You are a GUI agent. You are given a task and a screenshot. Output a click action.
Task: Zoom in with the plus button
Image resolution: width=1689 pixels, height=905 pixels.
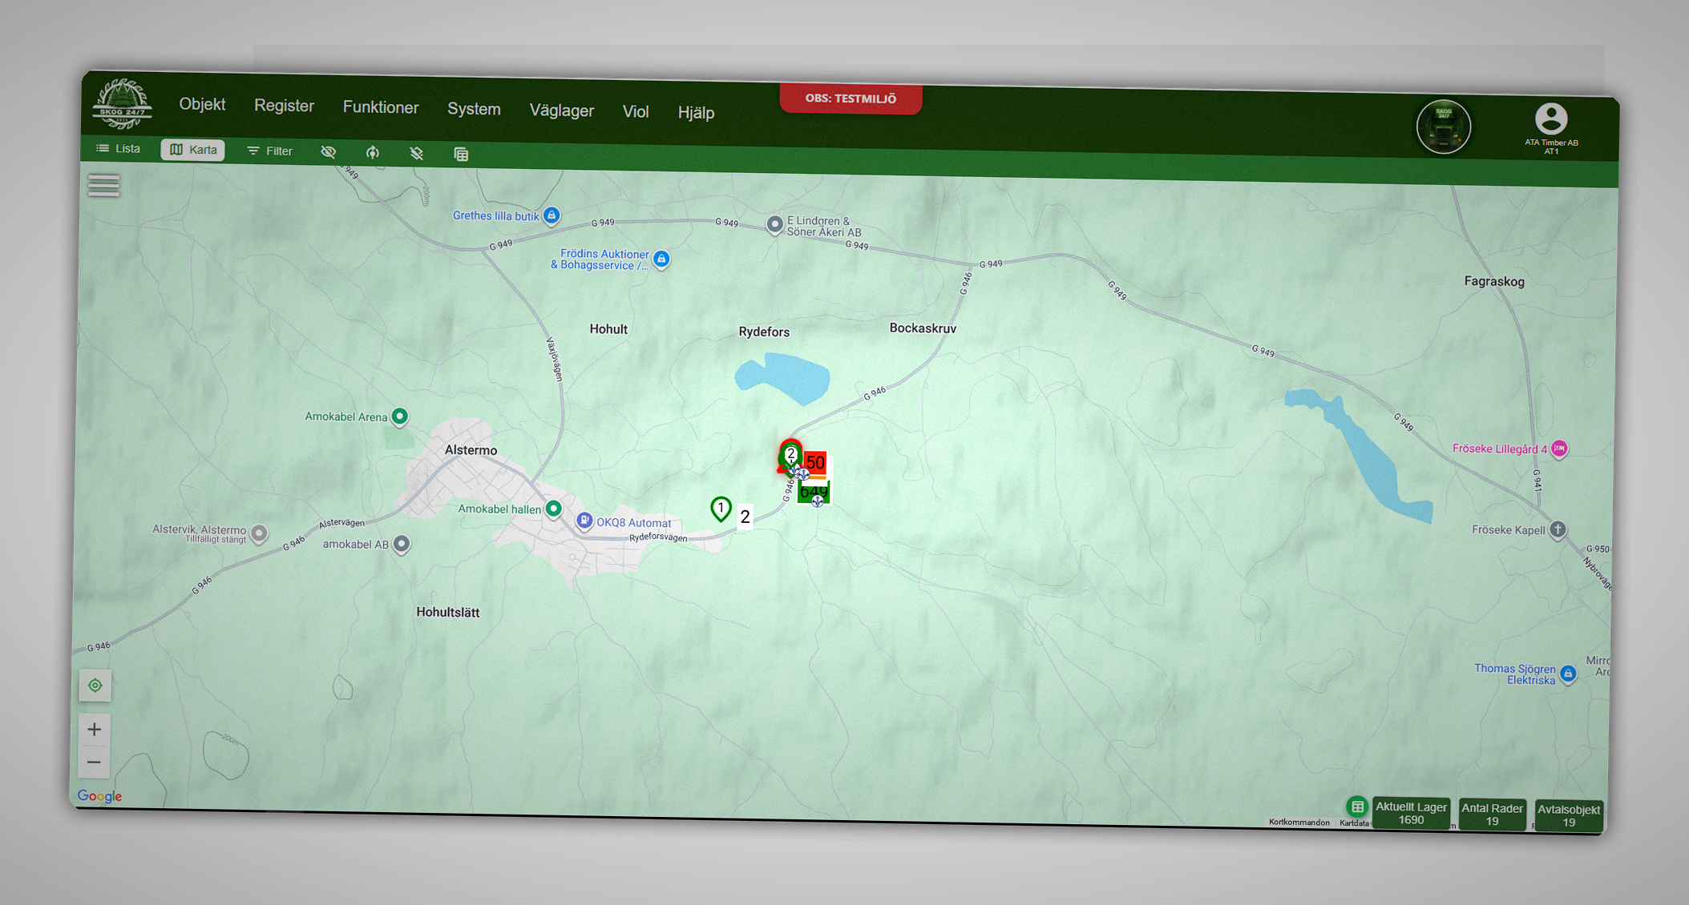tap(95, 729)
